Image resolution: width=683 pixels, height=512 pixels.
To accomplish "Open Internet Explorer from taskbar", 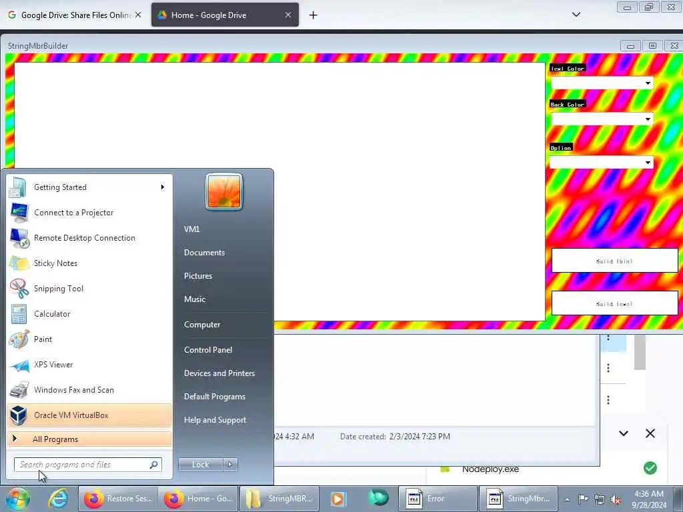I will pyautogui.click(x=58, y=499).
